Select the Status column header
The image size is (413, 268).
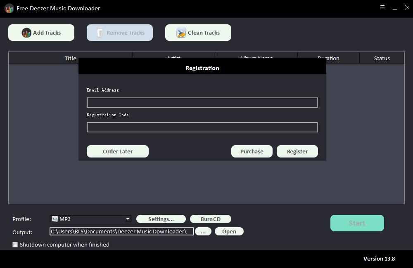(382, 58)
